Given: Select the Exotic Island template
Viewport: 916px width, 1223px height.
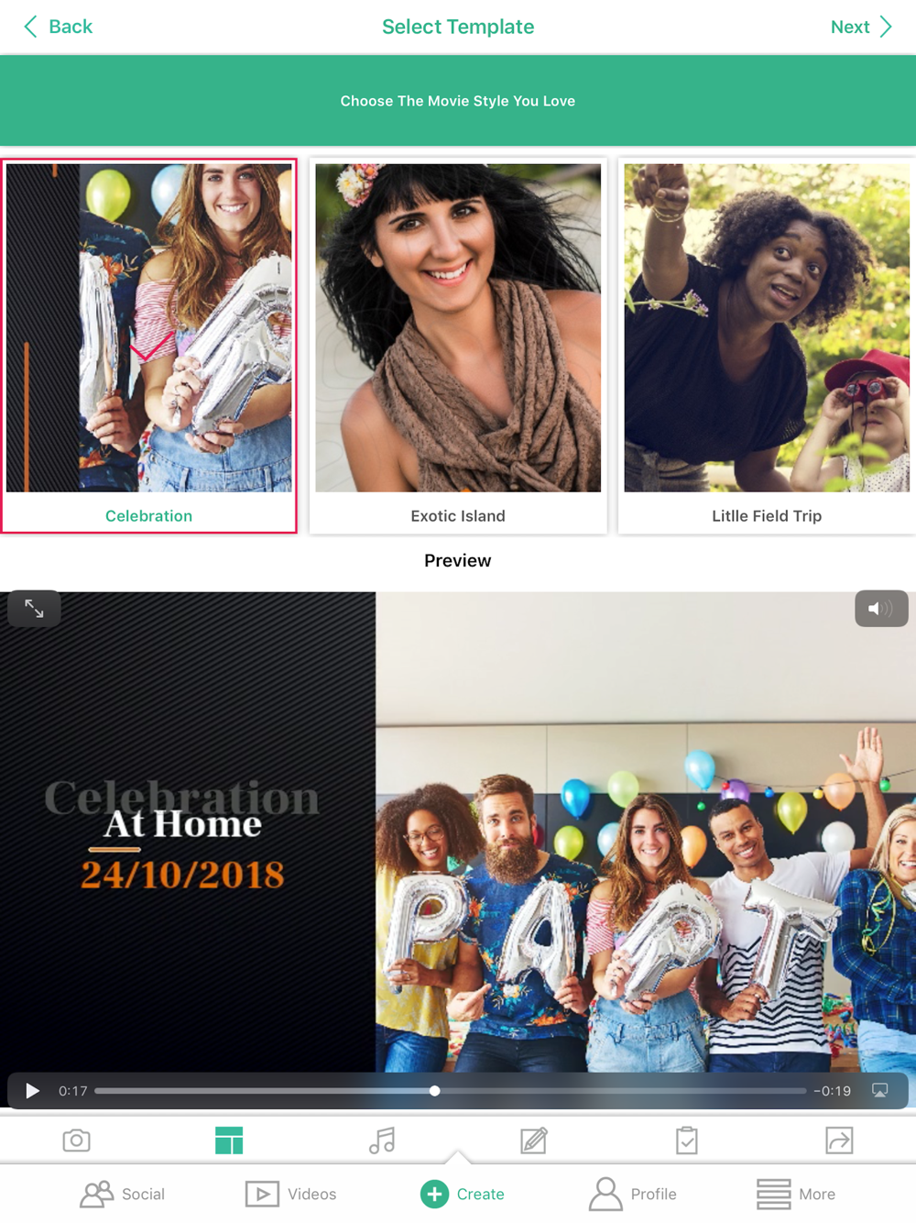Looking at the screenshot, I should pyautogui.click(x=458, y=346).
